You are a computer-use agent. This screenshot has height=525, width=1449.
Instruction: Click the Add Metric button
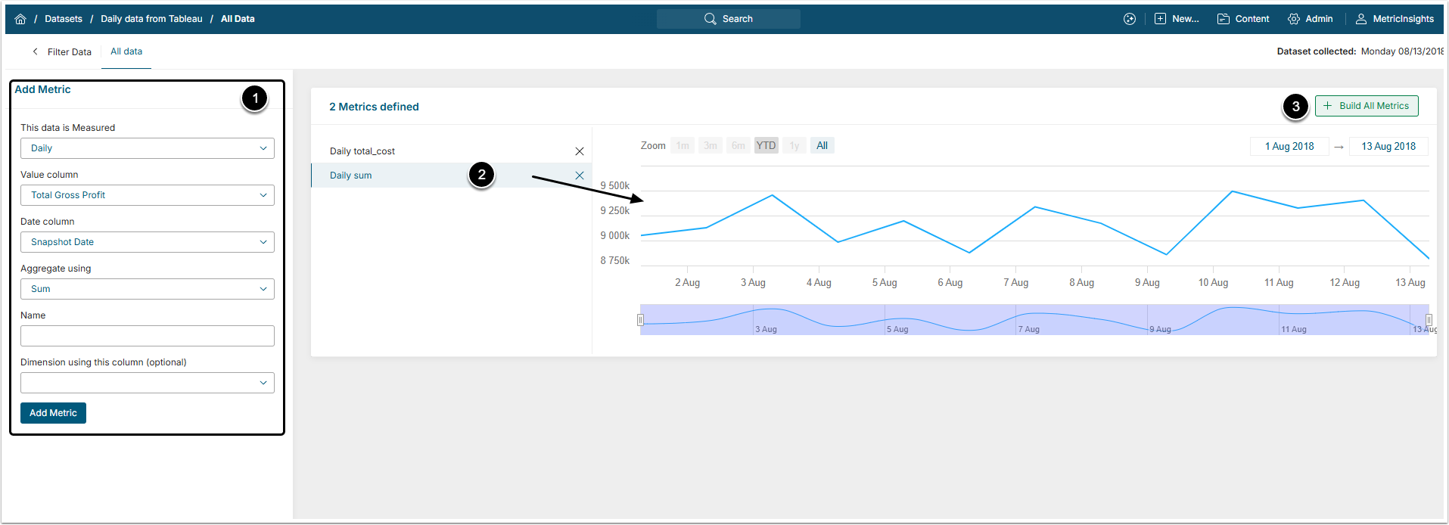(x=53, y=413)
